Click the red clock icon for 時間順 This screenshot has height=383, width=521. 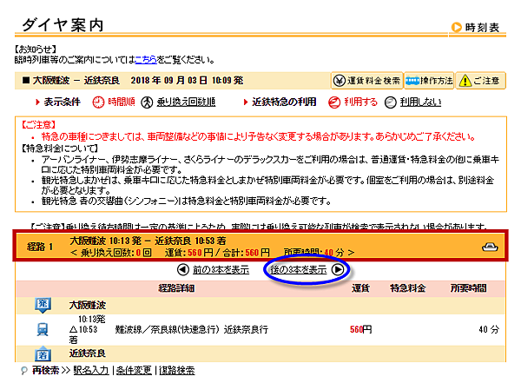[98, 102]
